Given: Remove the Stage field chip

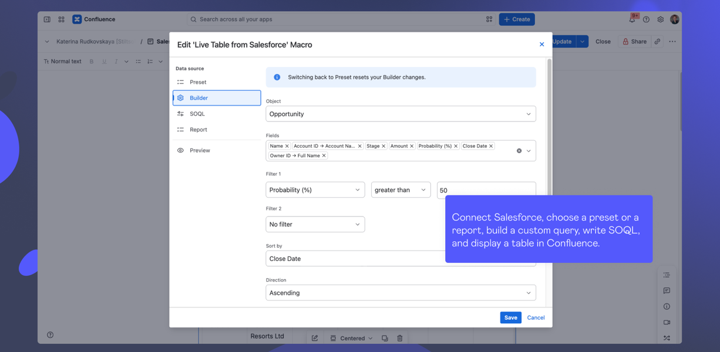Looking at the screenshot, I should [x=383, y=146].
